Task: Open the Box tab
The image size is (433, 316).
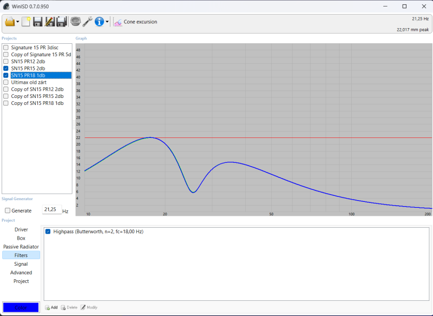Action: (21, 238)
